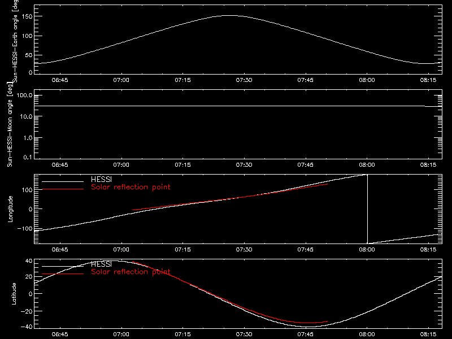The height and width of the screenshot is (339, 452).
Task: Click Solar reflection point label in Latitude plot
Action: [131, 272]
